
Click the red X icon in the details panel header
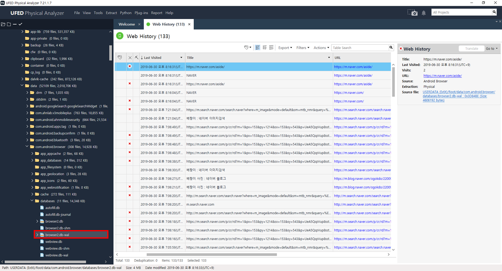pyautogui.click(x=400, y=49)
